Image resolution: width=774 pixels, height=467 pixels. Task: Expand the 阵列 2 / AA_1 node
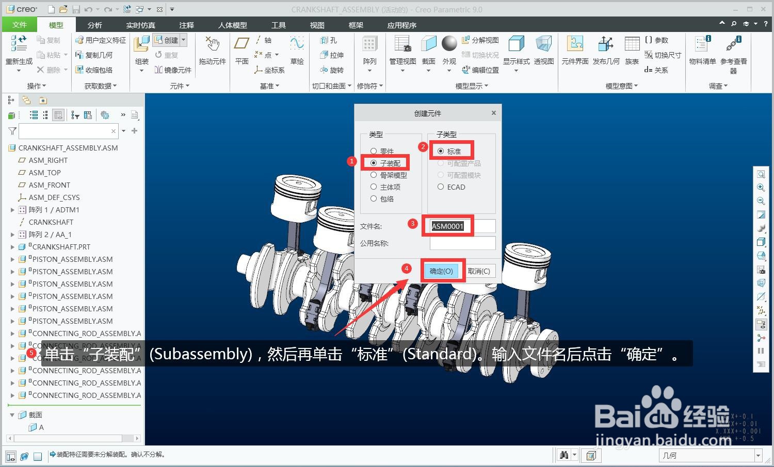tap(12, 235)
